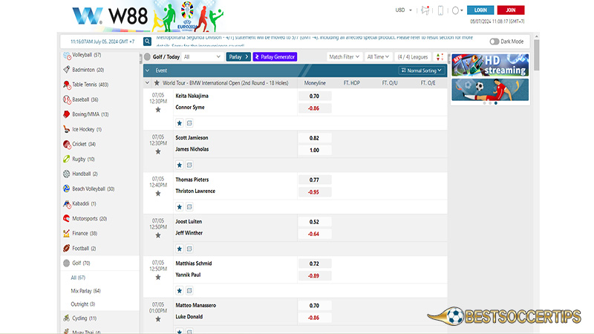Bet Thriston Lawrence moneyline -0.95
Image resolution: width=594 pixels, height=334 pixels.
(314, 192)
